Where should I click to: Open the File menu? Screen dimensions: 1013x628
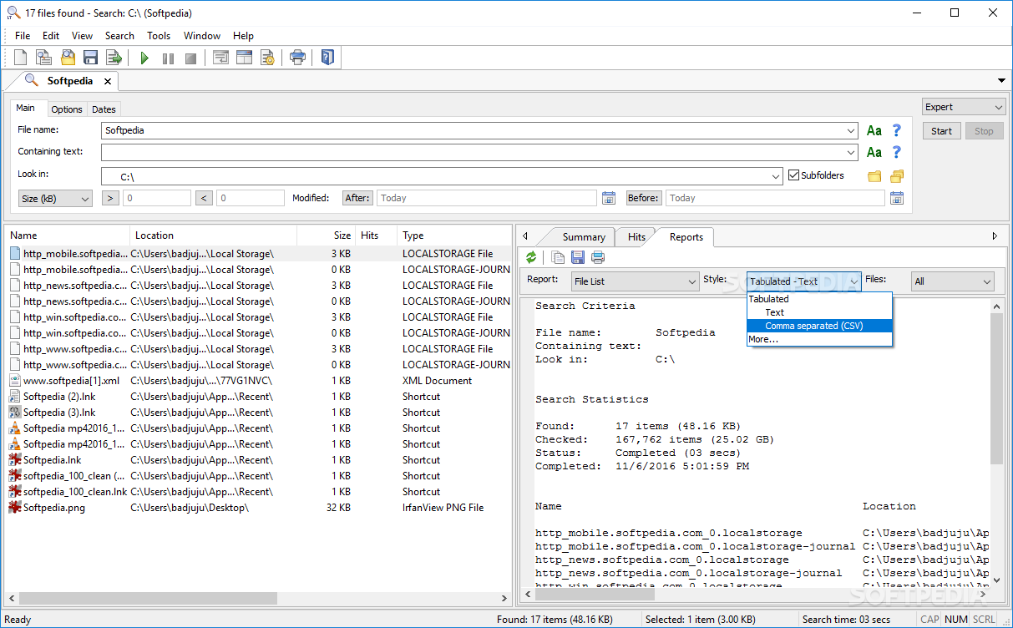[23, 36]
